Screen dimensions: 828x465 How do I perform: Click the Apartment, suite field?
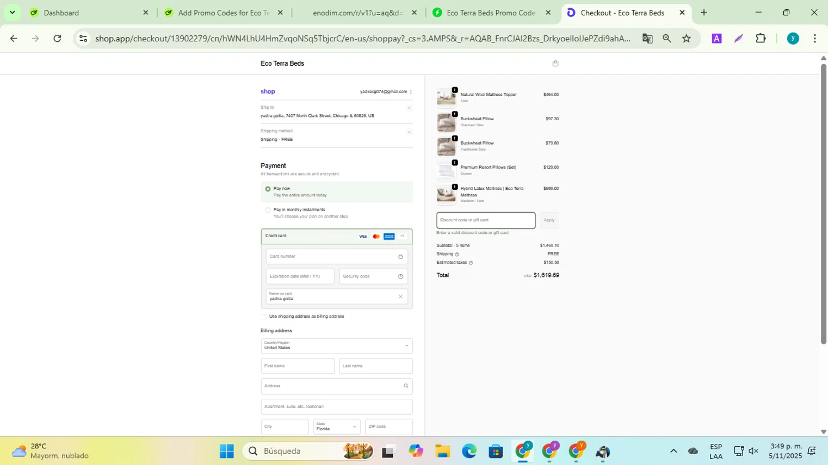[x=337, y=407]
